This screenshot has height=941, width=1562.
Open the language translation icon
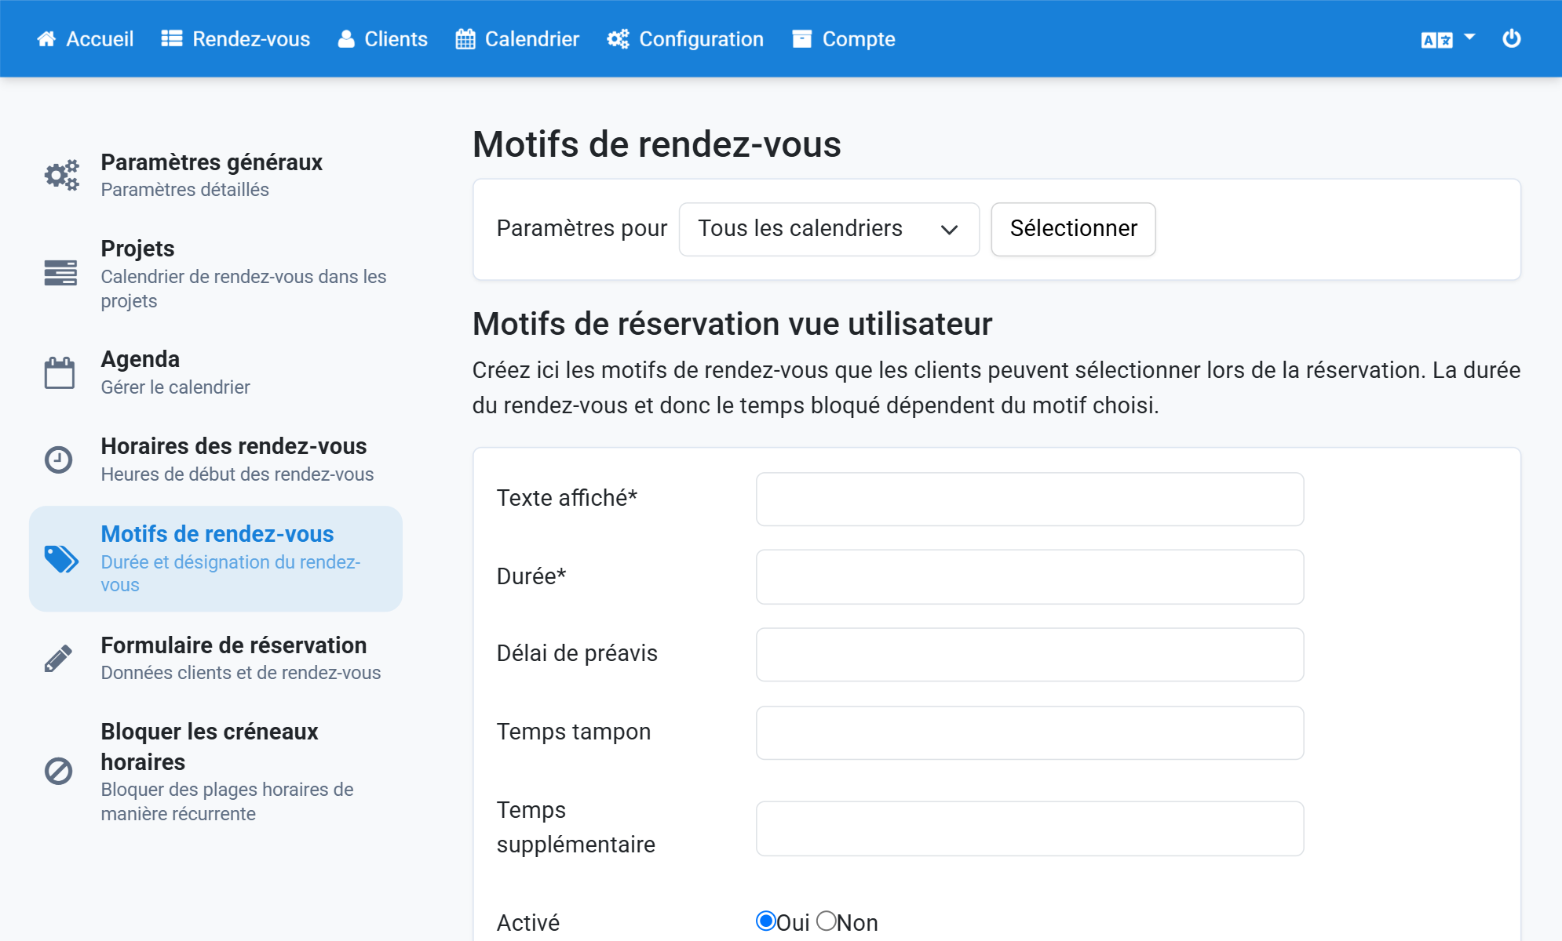(x=1436, y=40)
